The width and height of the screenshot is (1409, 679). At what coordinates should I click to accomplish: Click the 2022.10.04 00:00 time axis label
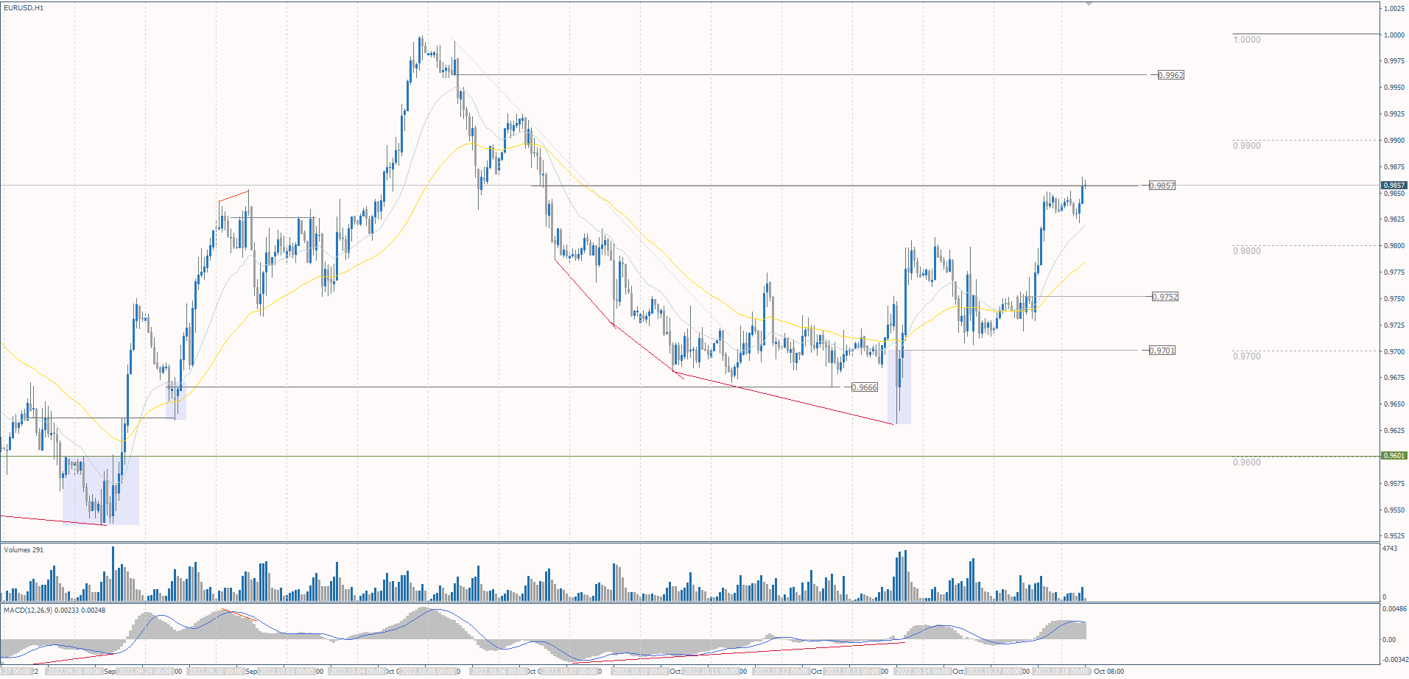coord(357,672)
